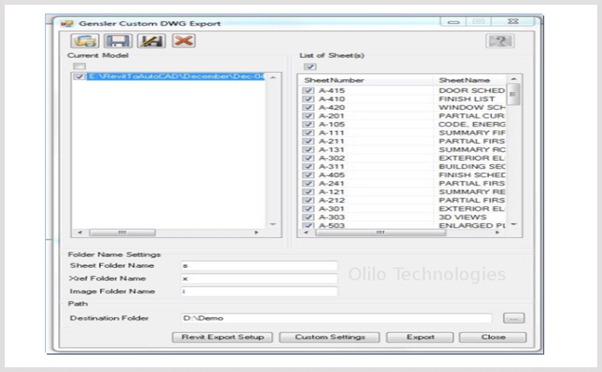Click the save floppy disk icon
Screen dimensions: 602x372
pyautogui.click(x=118, y=41)
